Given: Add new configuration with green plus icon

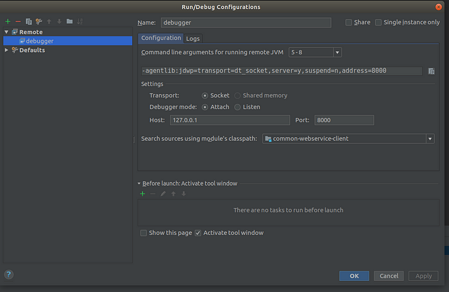Looking at the screenshot, I should click(x=8, y=21).
